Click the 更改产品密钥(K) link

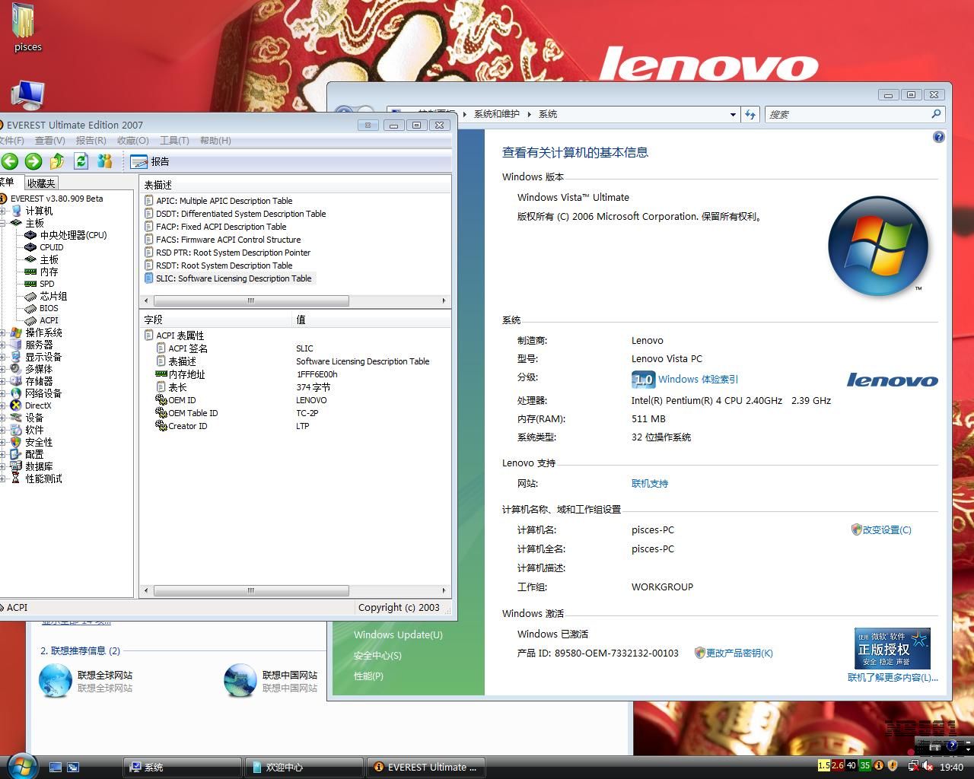pos(739,653)
